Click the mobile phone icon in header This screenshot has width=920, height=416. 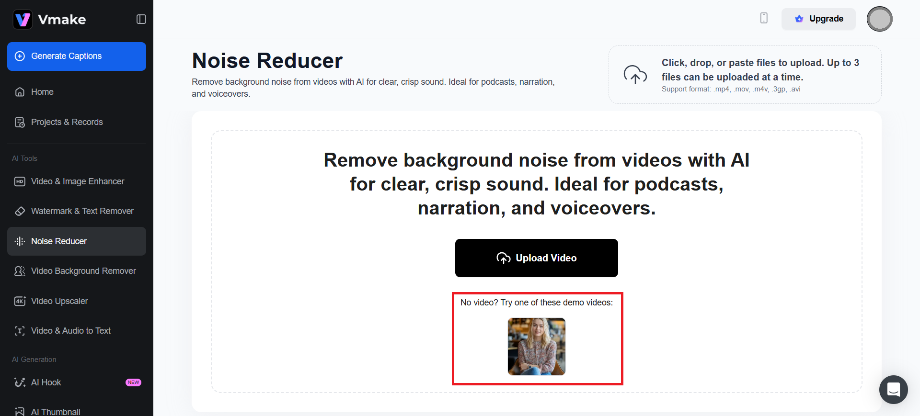tap(764, 18)
